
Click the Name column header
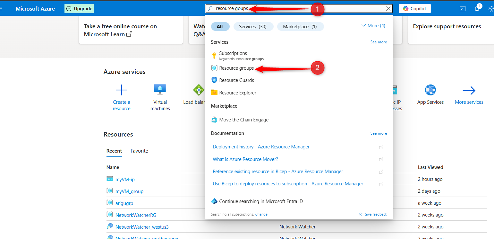pyautogui.click(x=113, y=167)
